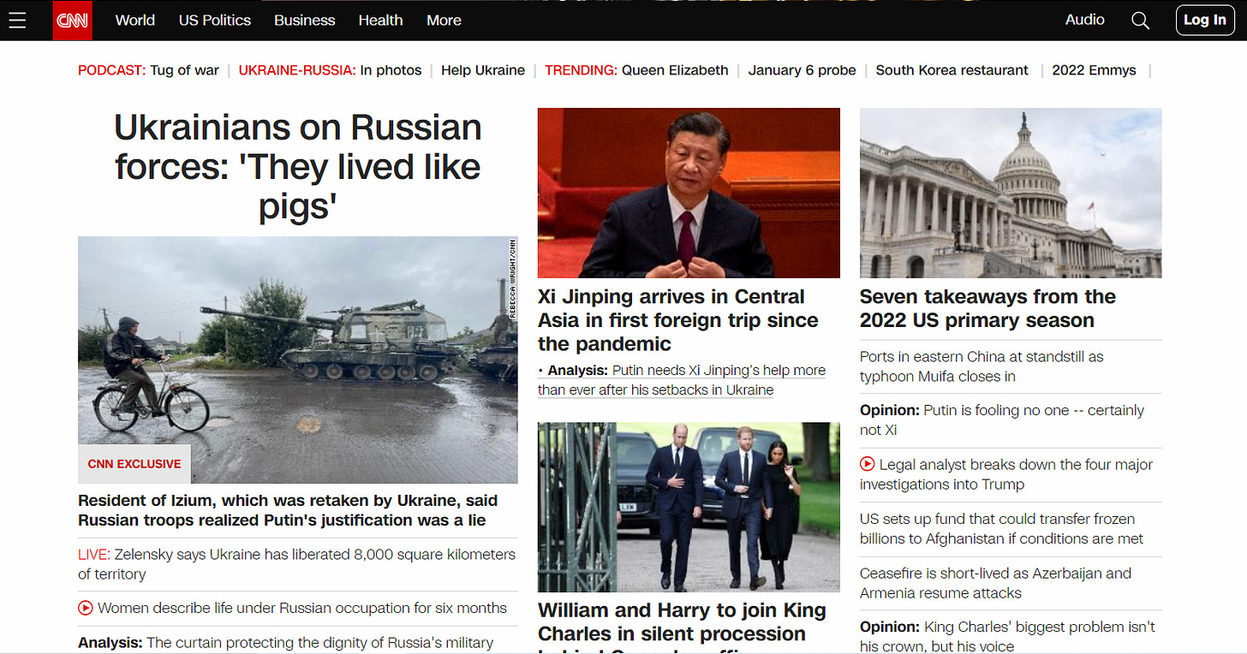Play the legal analyst Trump investigations video icon
1247x654 pixels.
click(x=867, y=464)
